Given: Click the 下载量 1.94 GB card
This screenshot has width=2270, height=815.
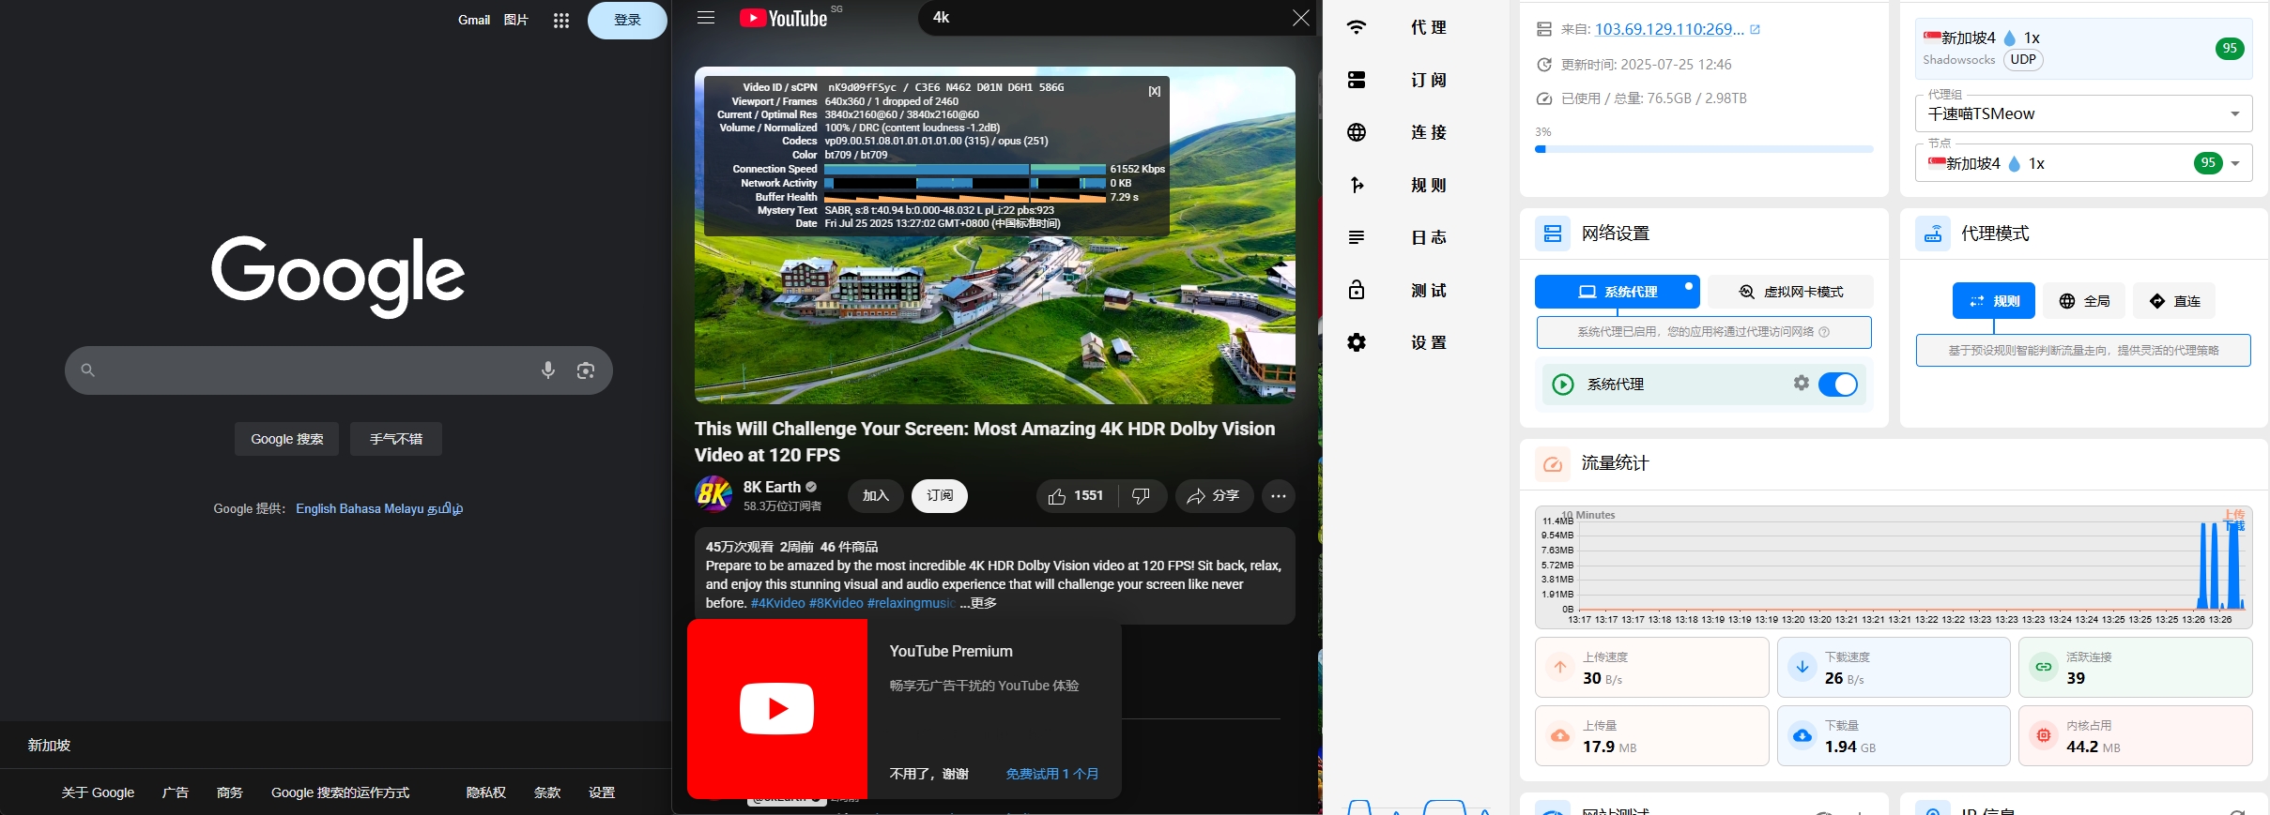Looking at the screenshot, I should tap(1894, 736).
